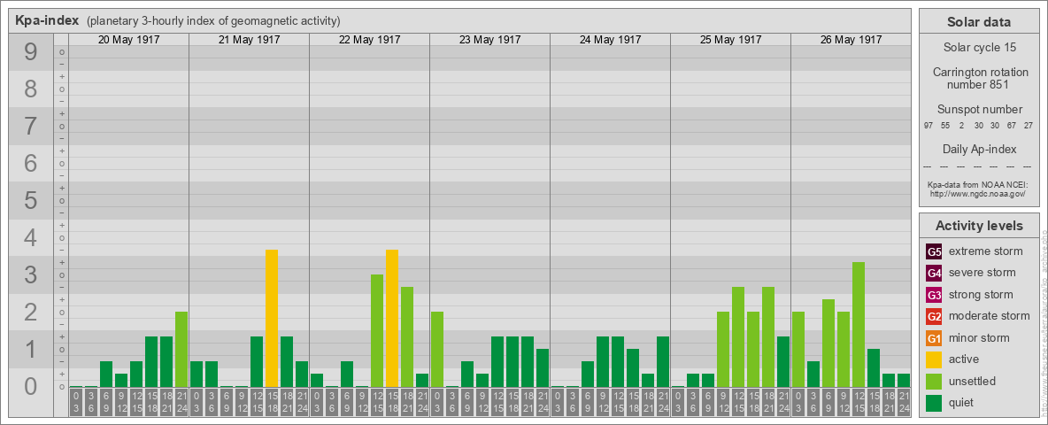Click the sunspot value 67

pos(1013,126)
